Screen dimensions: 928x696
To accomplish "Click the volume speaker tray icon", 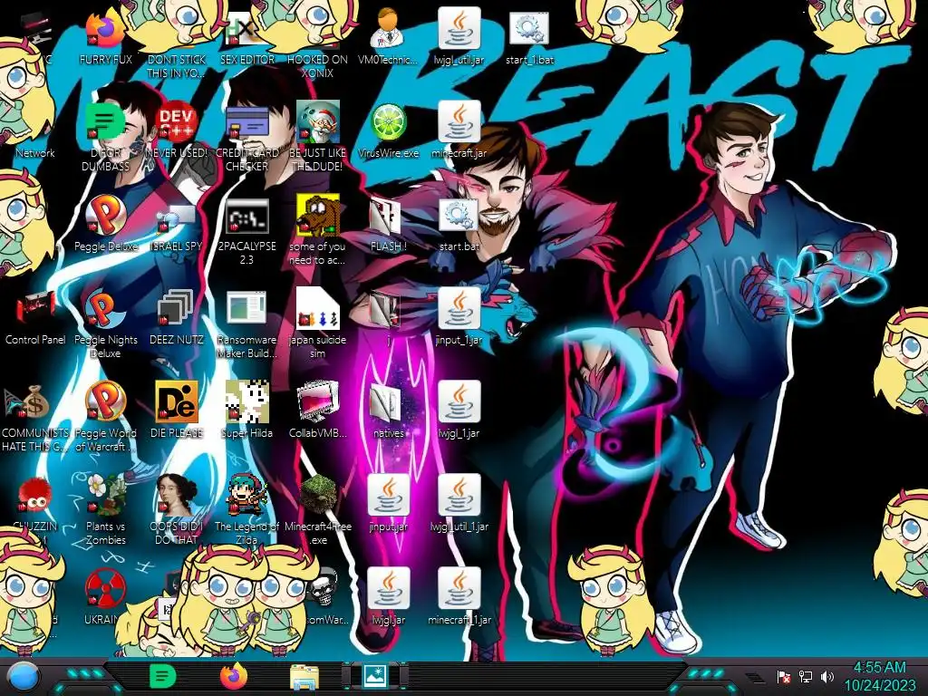I will click(x=826, y=676).
